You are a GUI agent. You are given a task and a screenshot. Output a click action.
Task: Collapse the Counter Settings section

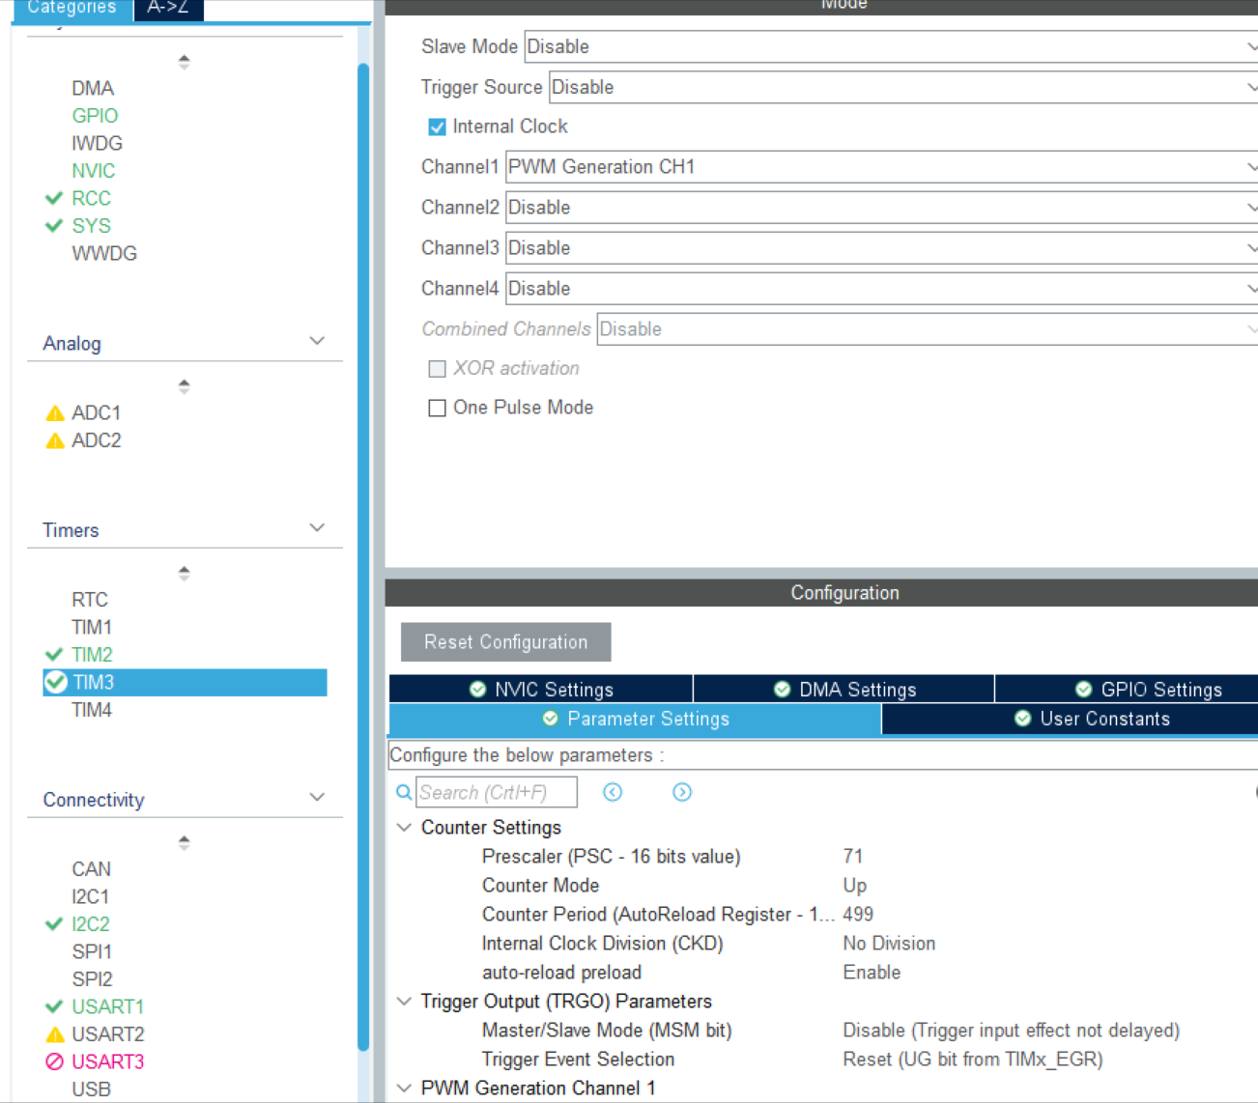pos(405,828)
